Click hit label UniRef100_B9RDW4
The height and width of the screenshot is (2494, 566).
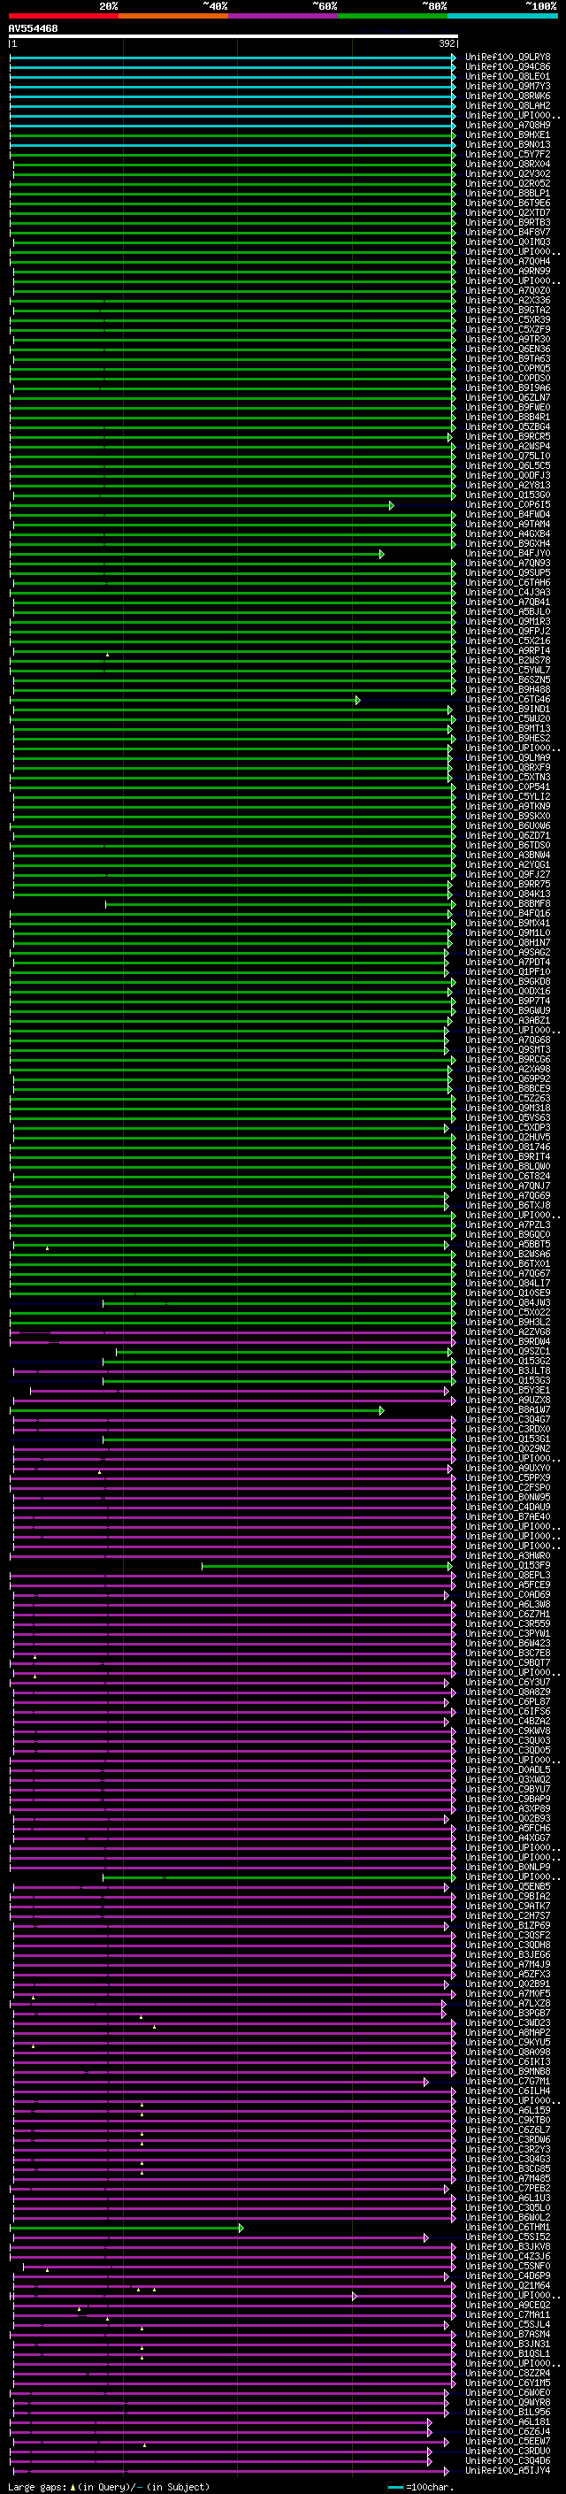[x=508, y=1342]
